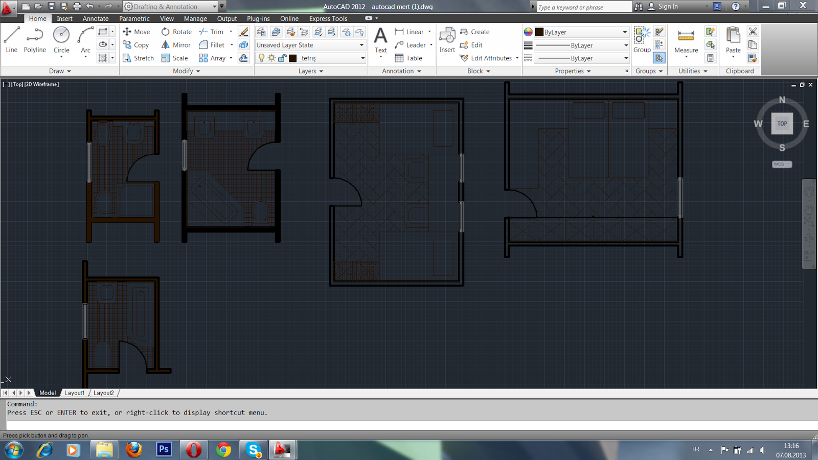Toggle layer on/off lightbulb for _tefriş
This screenshot has height=460, width=818.
click(262, 58)
